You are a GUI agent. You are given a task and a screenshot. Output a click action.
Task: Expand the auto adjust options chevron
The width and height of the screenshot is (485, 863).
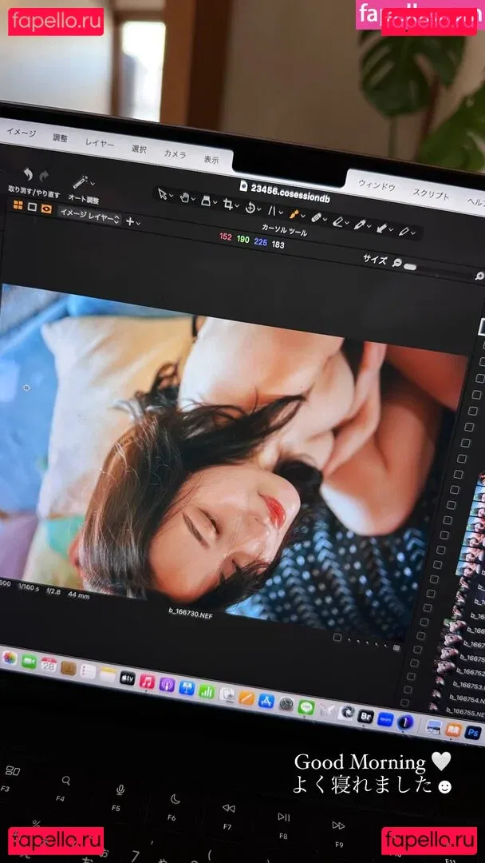click(93, 183)
